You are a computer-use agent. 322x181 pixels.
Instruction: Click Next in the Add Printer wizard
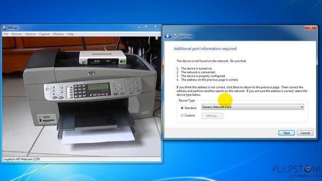click(x=286, y=133)
